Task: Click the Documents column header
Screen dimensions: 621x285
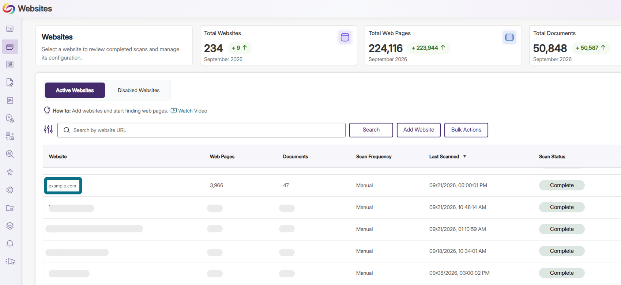Action: (296, 157)
